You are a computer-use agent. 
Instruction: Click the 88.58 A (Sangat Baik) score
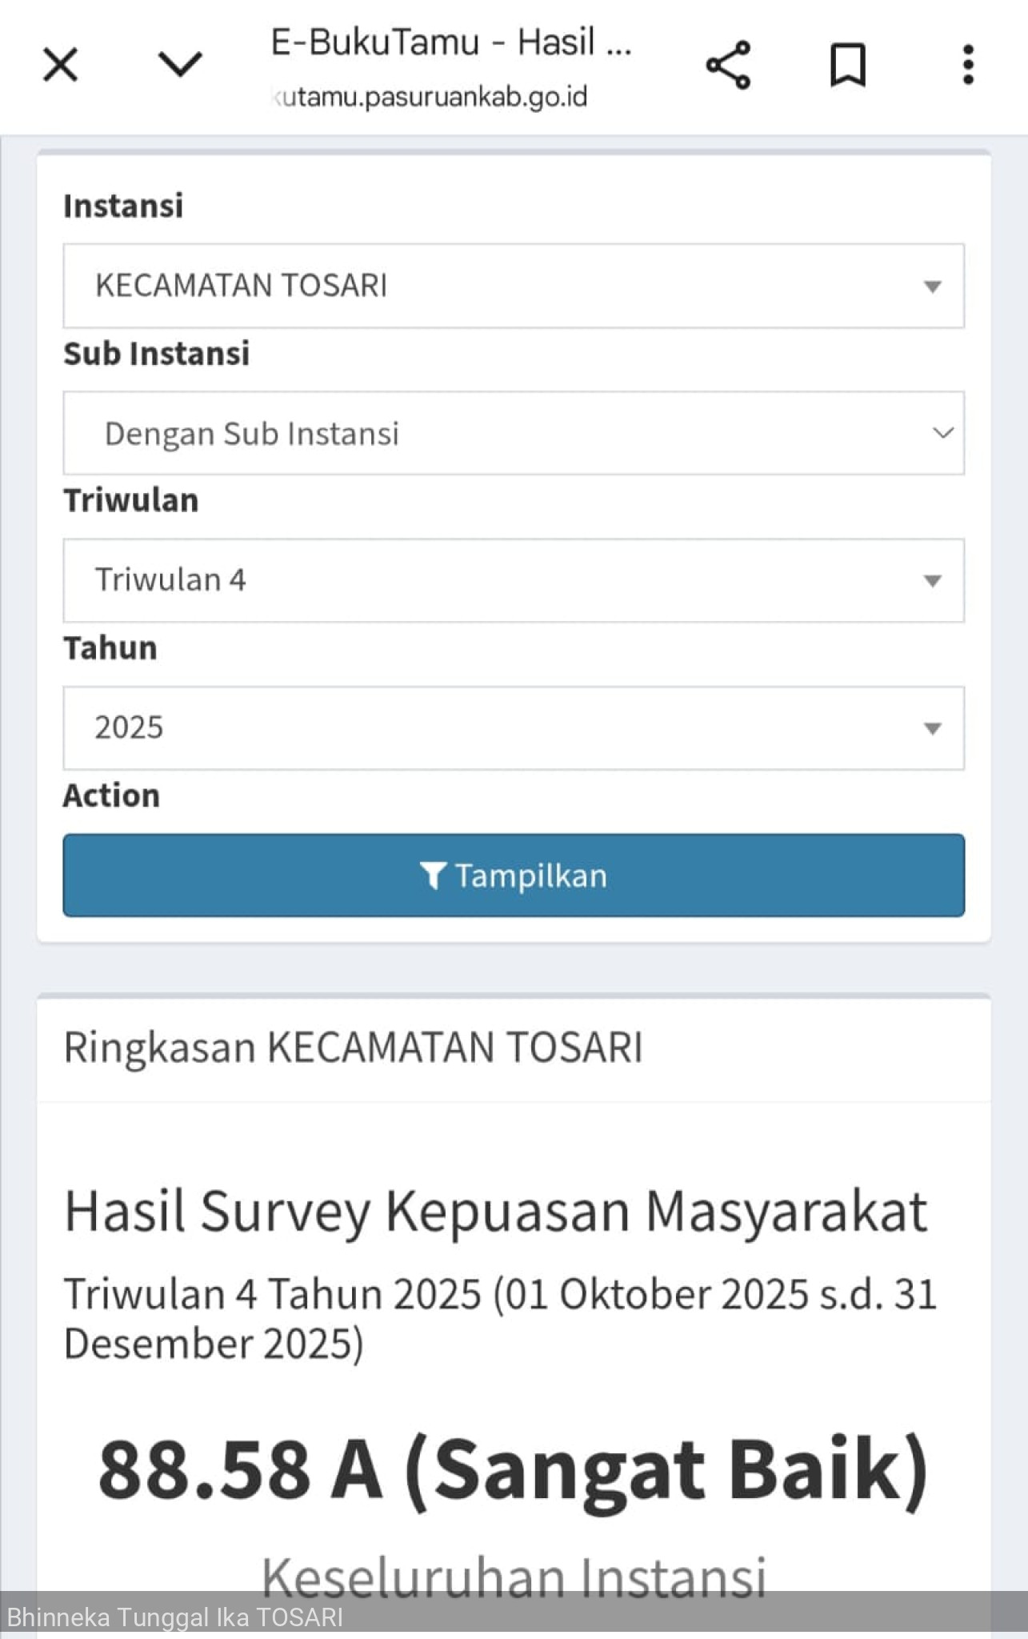coord(513,1469)
